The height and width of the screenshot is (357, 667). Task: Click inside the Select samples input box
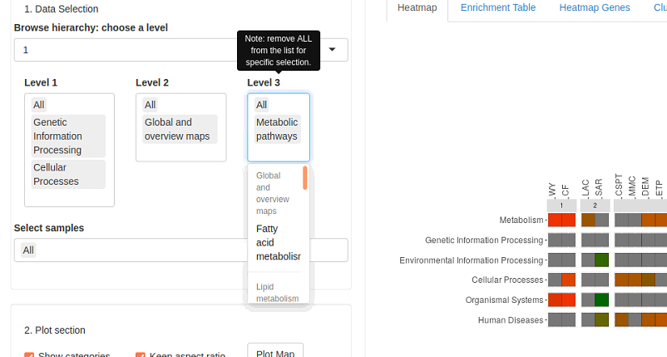[x=180, y=250]
